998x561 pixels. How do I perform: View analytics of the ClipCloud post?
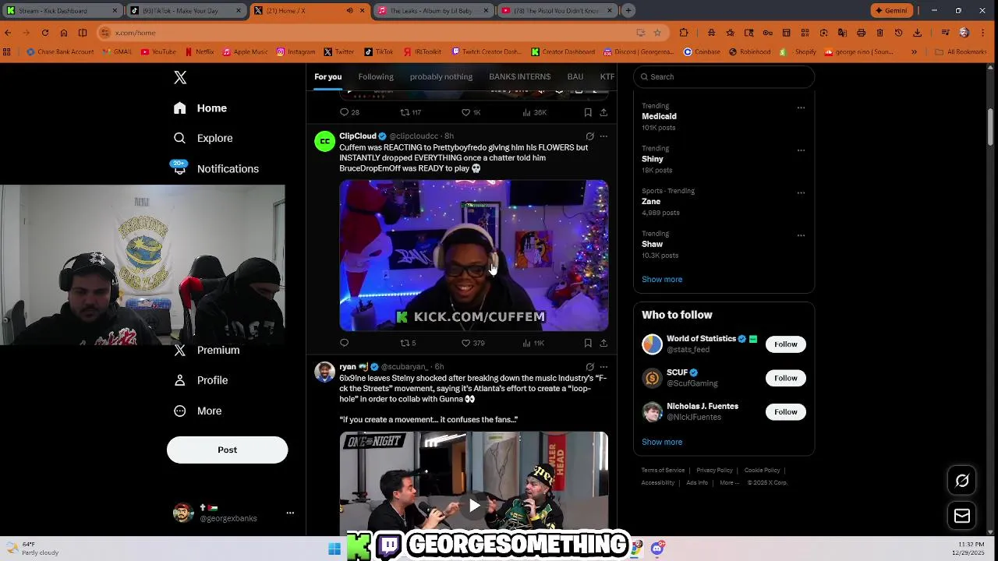533,343
